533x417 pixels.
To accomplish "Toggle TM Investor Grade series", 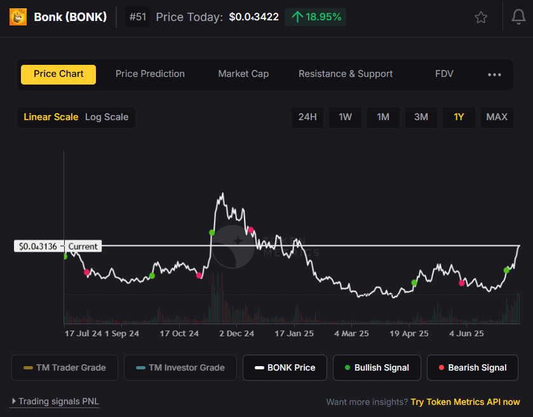I will click(180, 367).
